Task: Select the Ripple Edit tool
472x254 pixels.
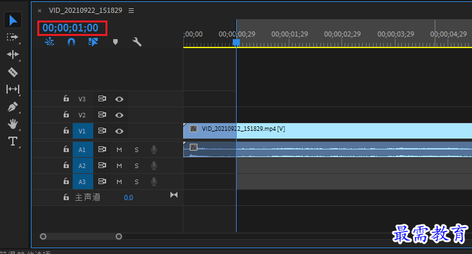Action: (x=13, y=55)
